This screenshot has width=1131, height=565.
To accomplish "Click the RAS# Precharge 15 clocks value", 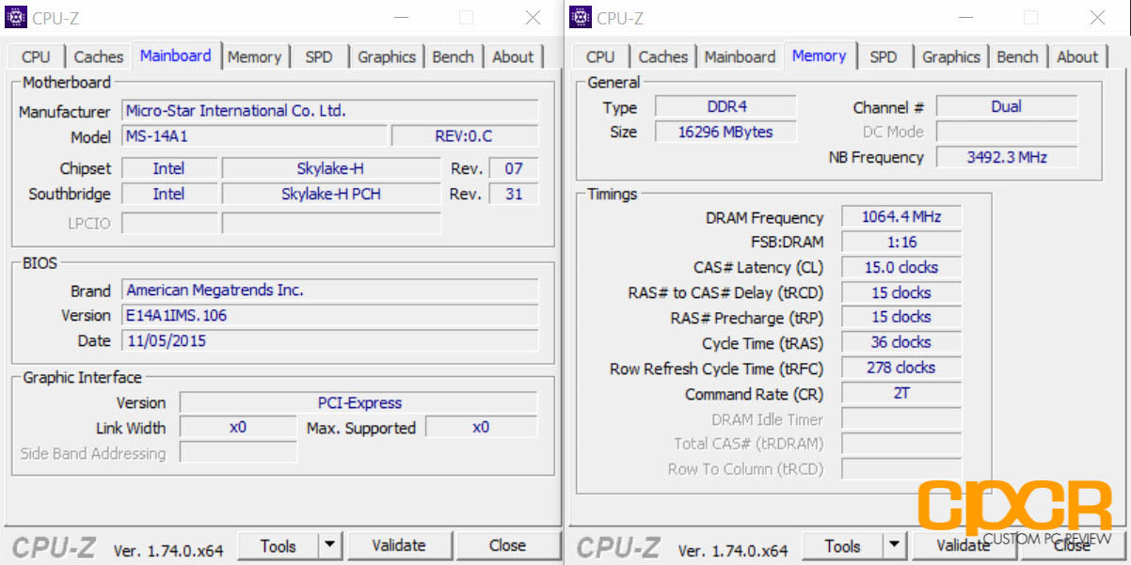I will pyautogui.click(x=901, y=318).
